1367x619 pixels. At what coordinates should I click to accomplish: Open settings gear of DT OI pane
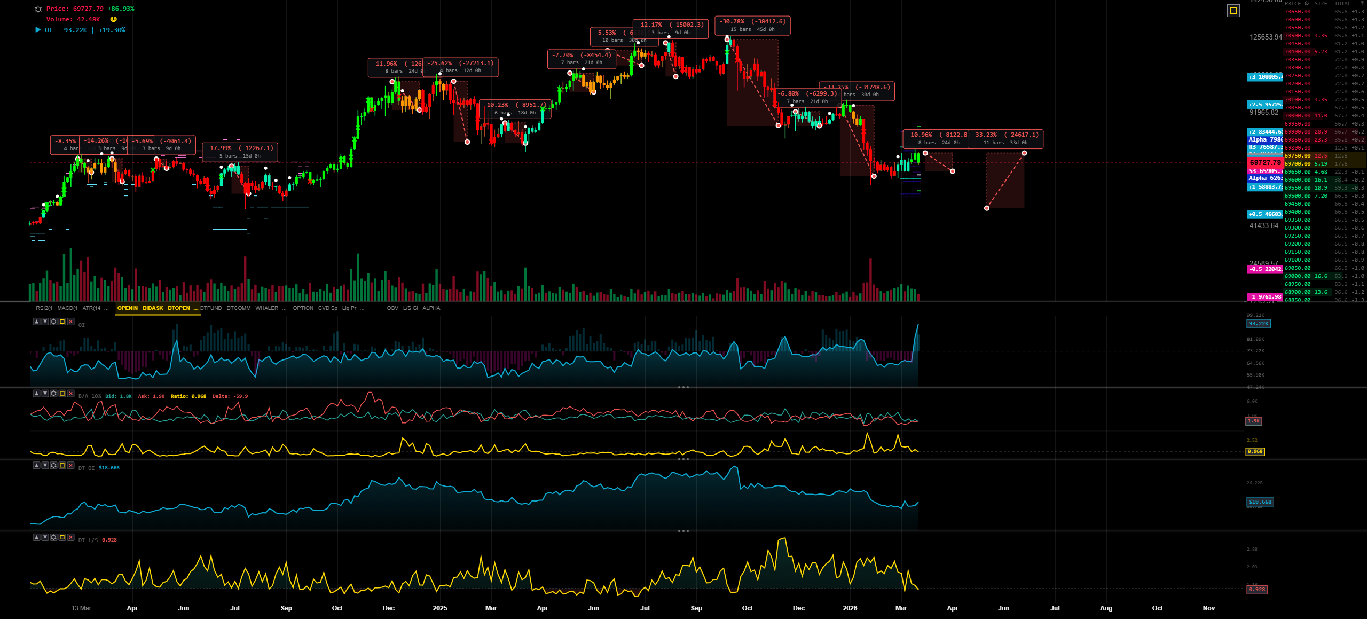click(x=53, y=465)
